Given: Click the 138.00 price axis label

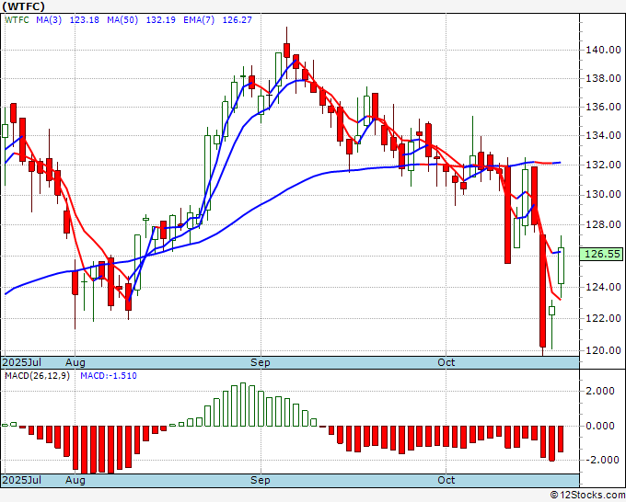Looking at the screenshot, I should pyautogui.click(x=603, y=78).
